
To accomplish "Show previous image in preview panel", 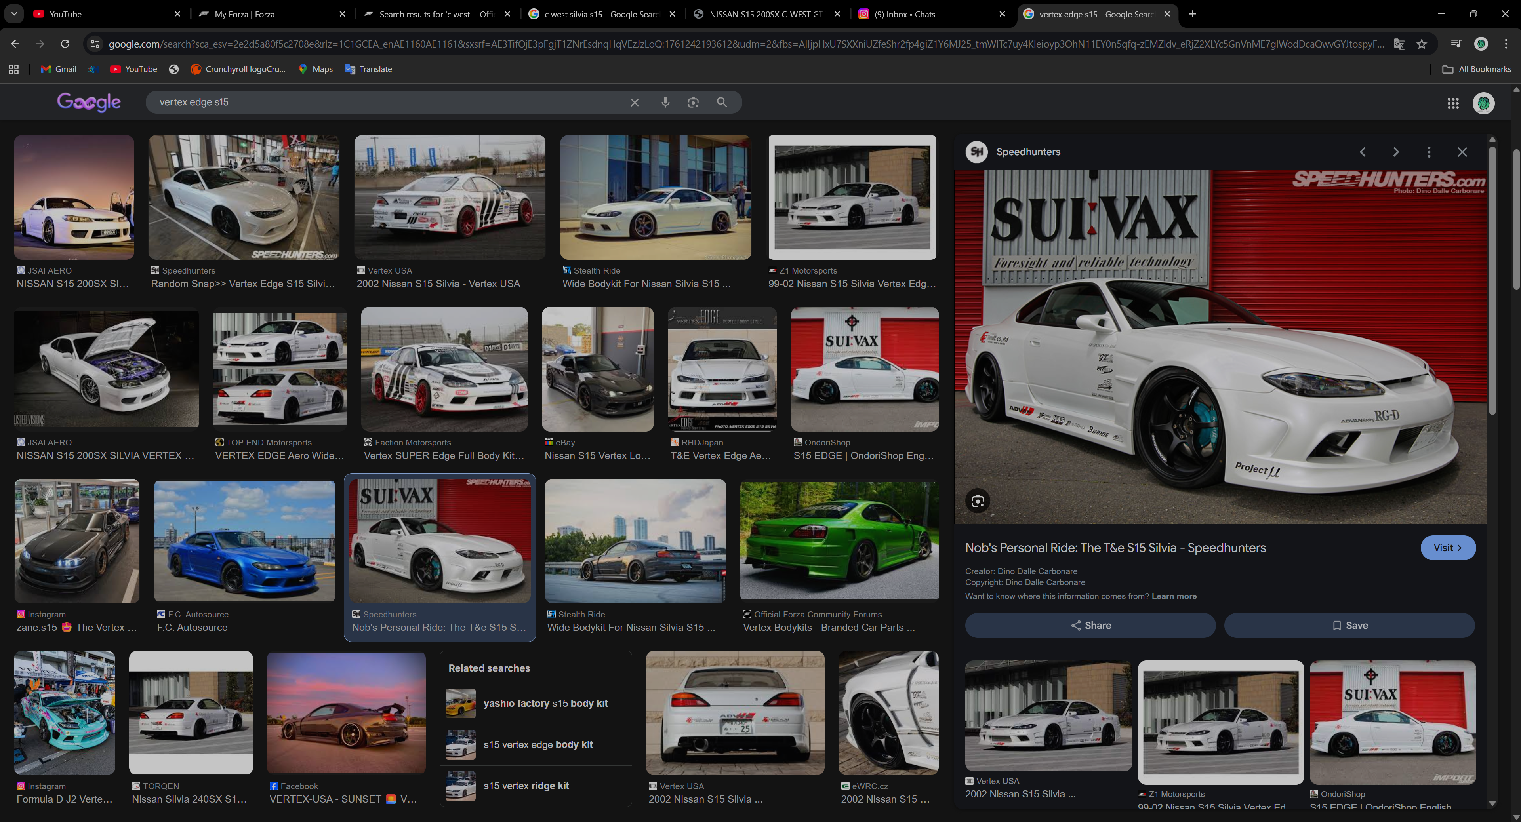I will [x=1362, y=152].
